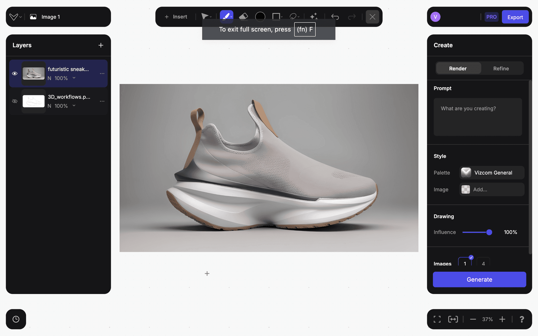Select the Eraser tool

[x=243, y=17]
